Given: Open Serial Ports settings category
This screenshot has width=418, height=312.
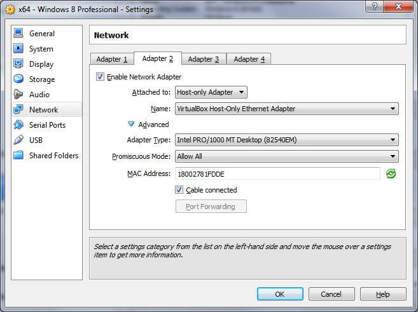Looking at the screenshot, I should click(x=47, y=125).
